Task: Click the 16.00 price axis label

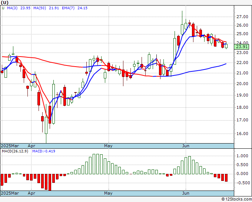Action: tap(242, 134)
